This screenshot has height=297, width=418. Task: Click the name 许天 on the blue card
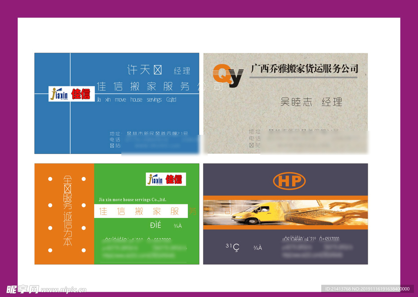[x=139, y=70]
